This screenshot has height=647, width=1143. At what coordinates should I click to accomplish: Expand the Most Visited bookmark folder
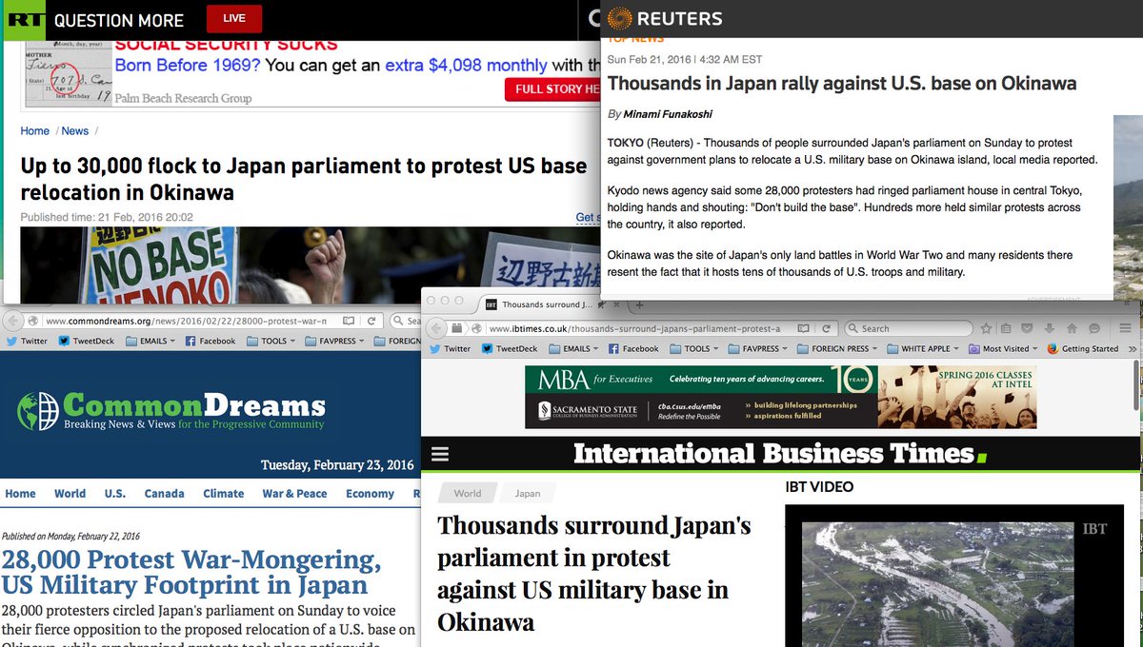[1004, 349]
